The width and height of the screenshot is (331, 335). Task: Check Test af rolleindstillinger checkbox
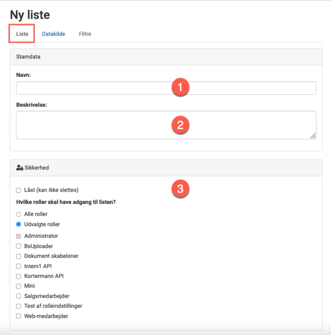click(18, 306)
